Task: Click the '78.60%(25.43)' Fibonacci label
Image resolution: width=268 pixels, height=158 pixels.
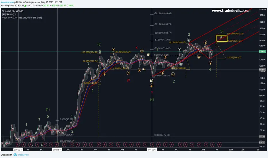Action: pos(67,135)
